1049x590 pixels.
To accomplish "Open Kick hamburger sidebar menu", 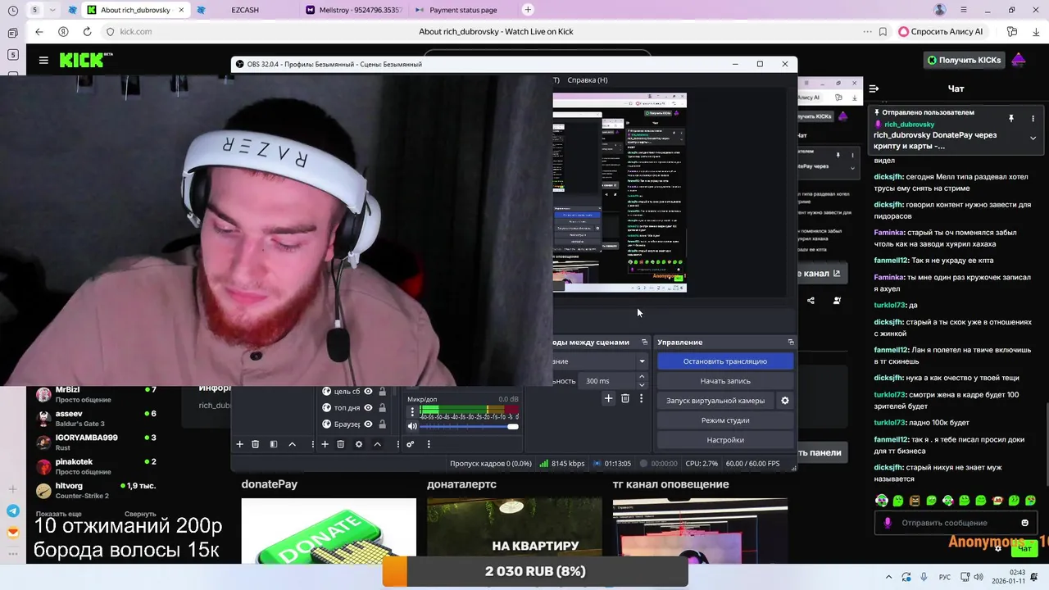I will click(43, 60).
